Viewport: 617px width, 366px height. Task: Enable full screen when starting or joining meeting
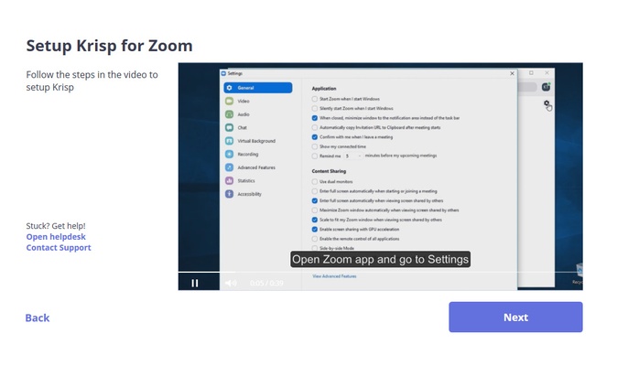pos(314,191)
